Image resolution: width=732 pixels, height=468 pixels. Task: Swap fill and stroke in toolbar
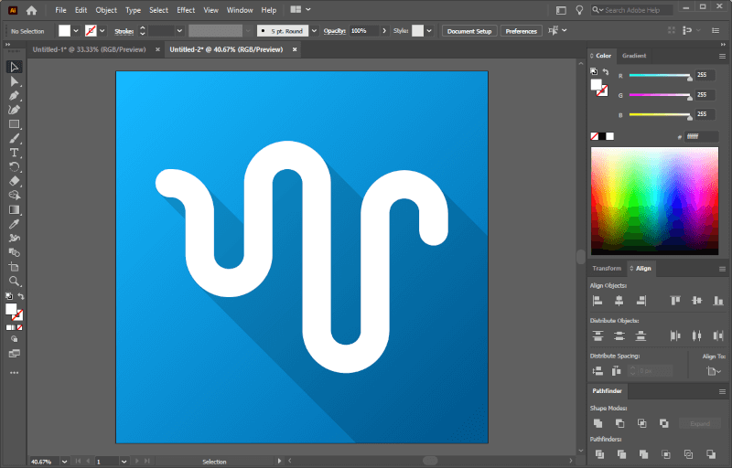(x=21, y=296)
